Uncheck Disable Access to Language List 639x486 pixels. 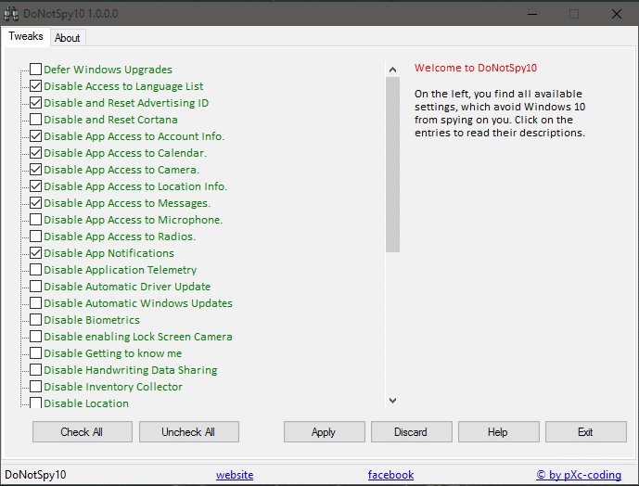(36, 86)
